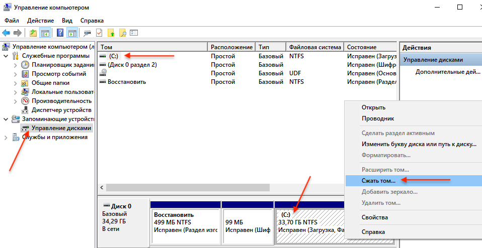Open Дополнительные действия in Actions pane

pos(448,72)
